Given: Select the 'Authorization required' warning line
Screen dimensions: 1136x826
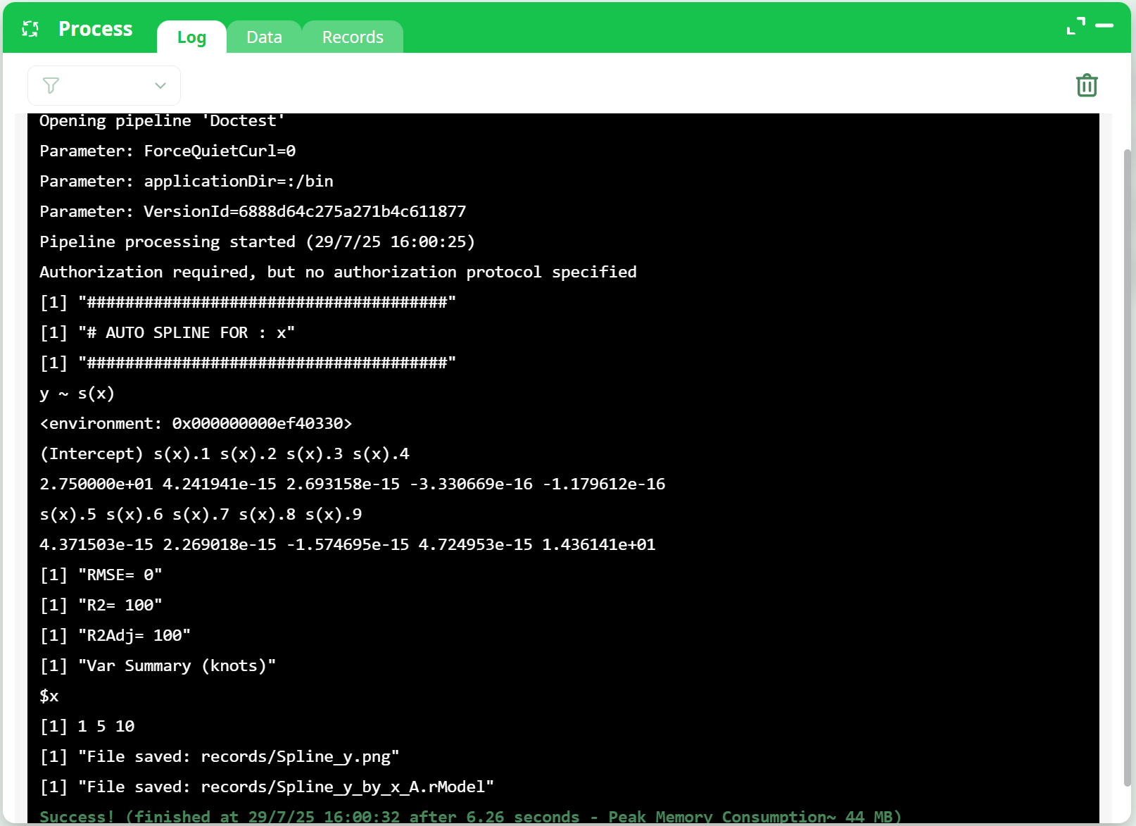Looking at the screenshot, I should [x=338, y=273].
